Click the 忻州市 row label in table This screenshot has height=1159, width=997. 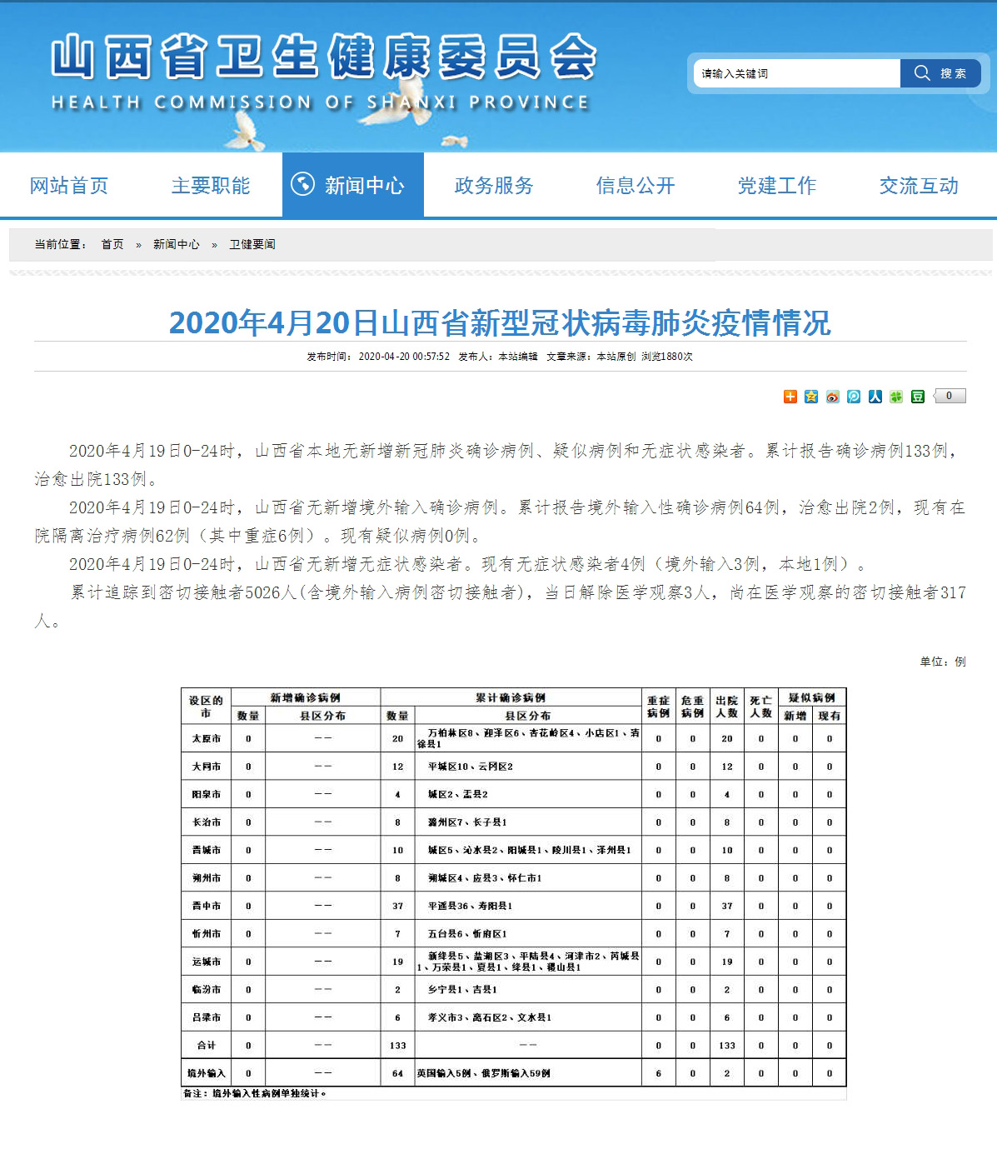206,934
